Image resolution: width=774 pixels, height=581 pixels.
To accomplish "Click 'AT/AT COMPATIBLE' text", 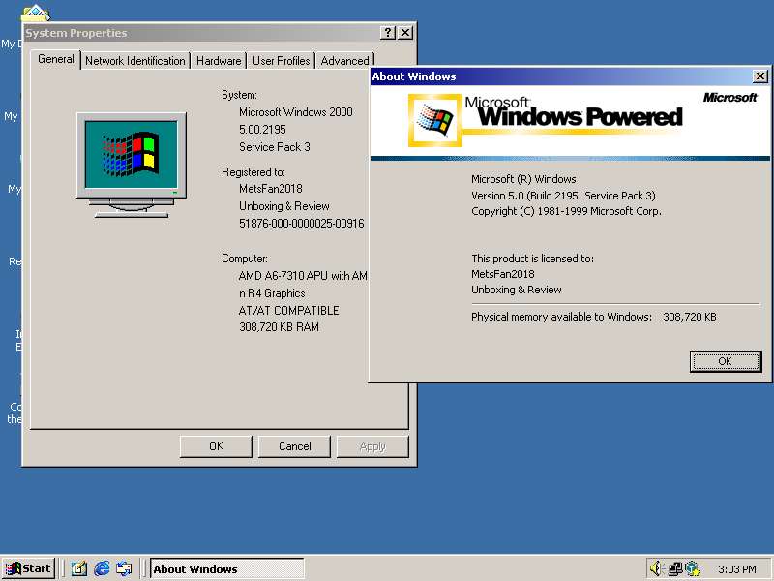I will (288, 311).
